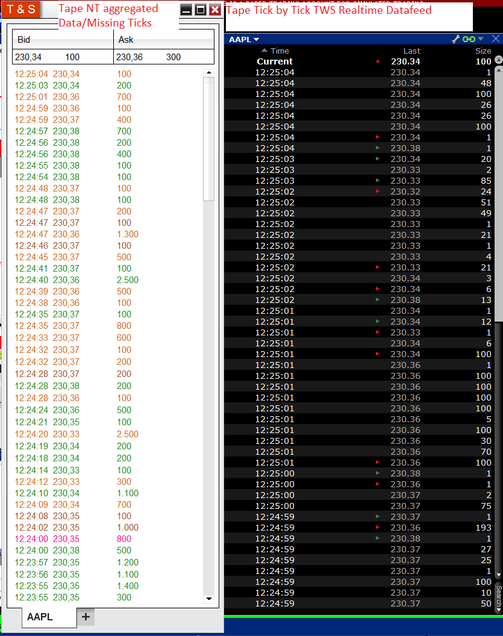Click red tick square in Current row
This screenshot has width=503, height=636.
tap(378, 61)
